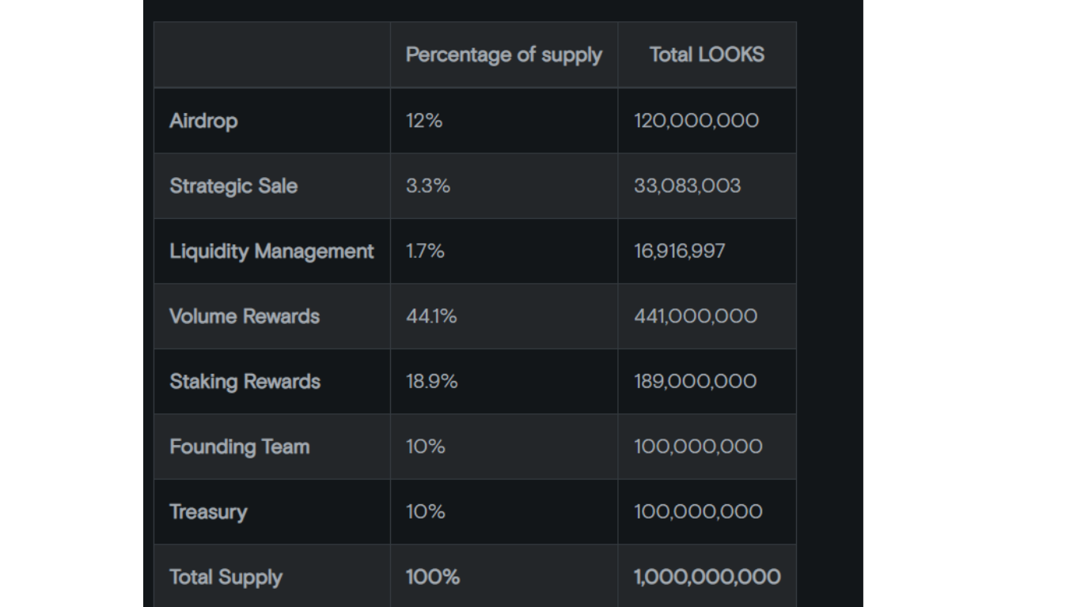The image size is (1081, 607).
Task: Click the Strategic Sale row label
Action: (x=233, y=187)
